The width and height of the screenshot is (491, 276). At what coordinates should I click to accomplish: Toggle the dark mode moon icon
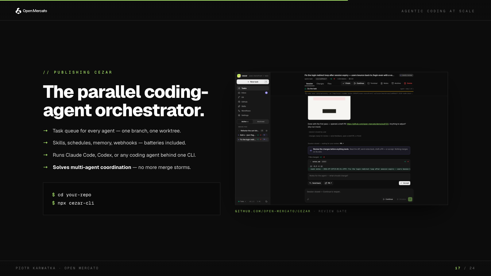266,201
